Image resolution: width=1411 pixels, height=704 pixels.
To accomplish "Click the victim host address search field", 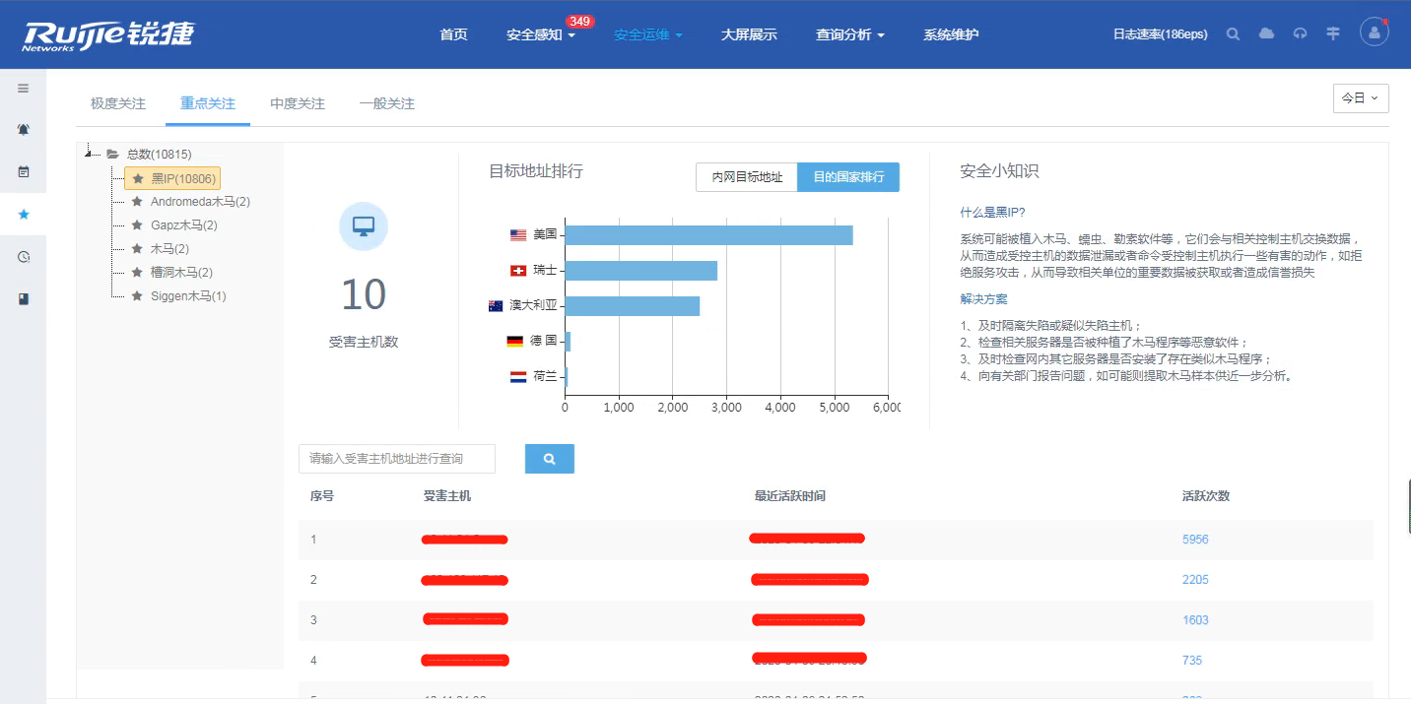I will click(x=396, y=459).
